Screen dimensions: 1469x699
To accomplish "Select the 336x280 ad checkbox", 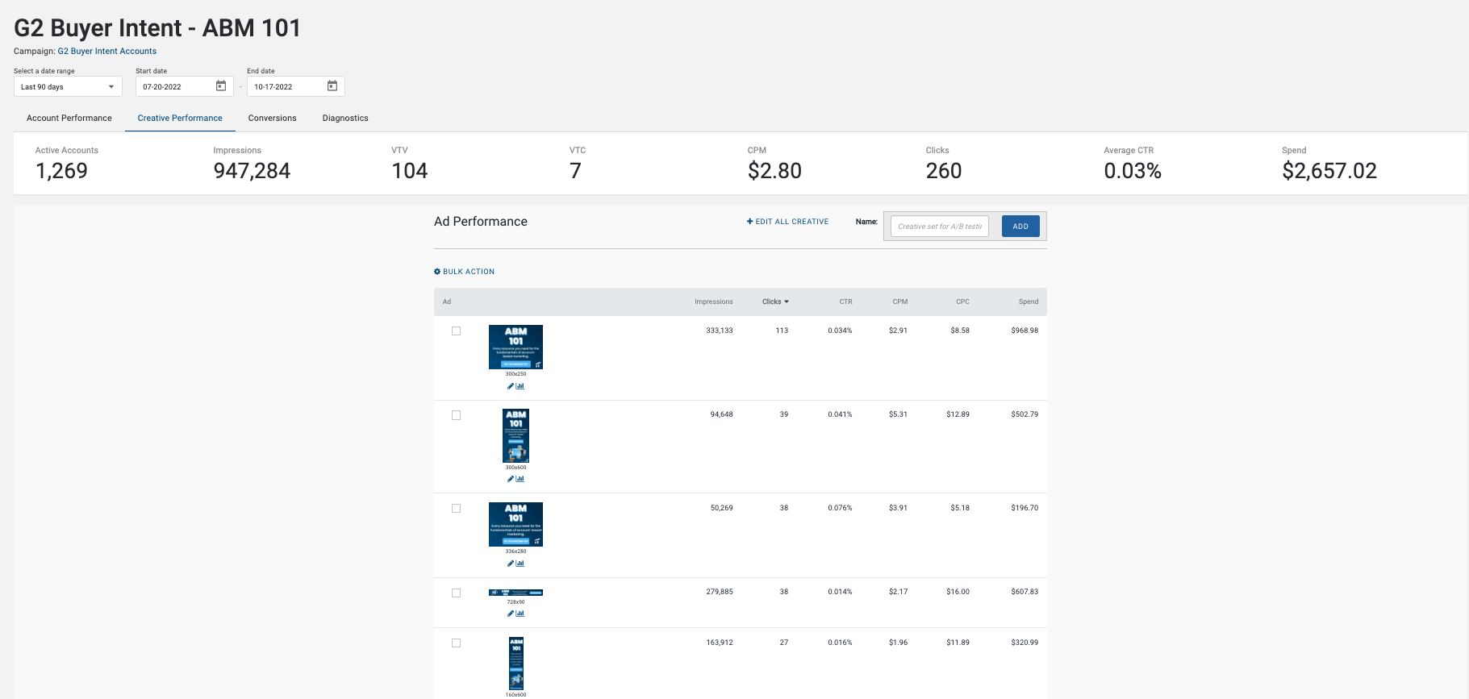I will point(457,509).
